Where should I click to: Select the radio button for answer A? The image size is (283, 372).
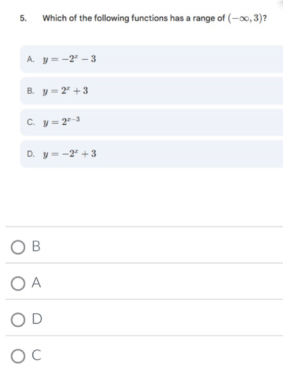(18, 283)
